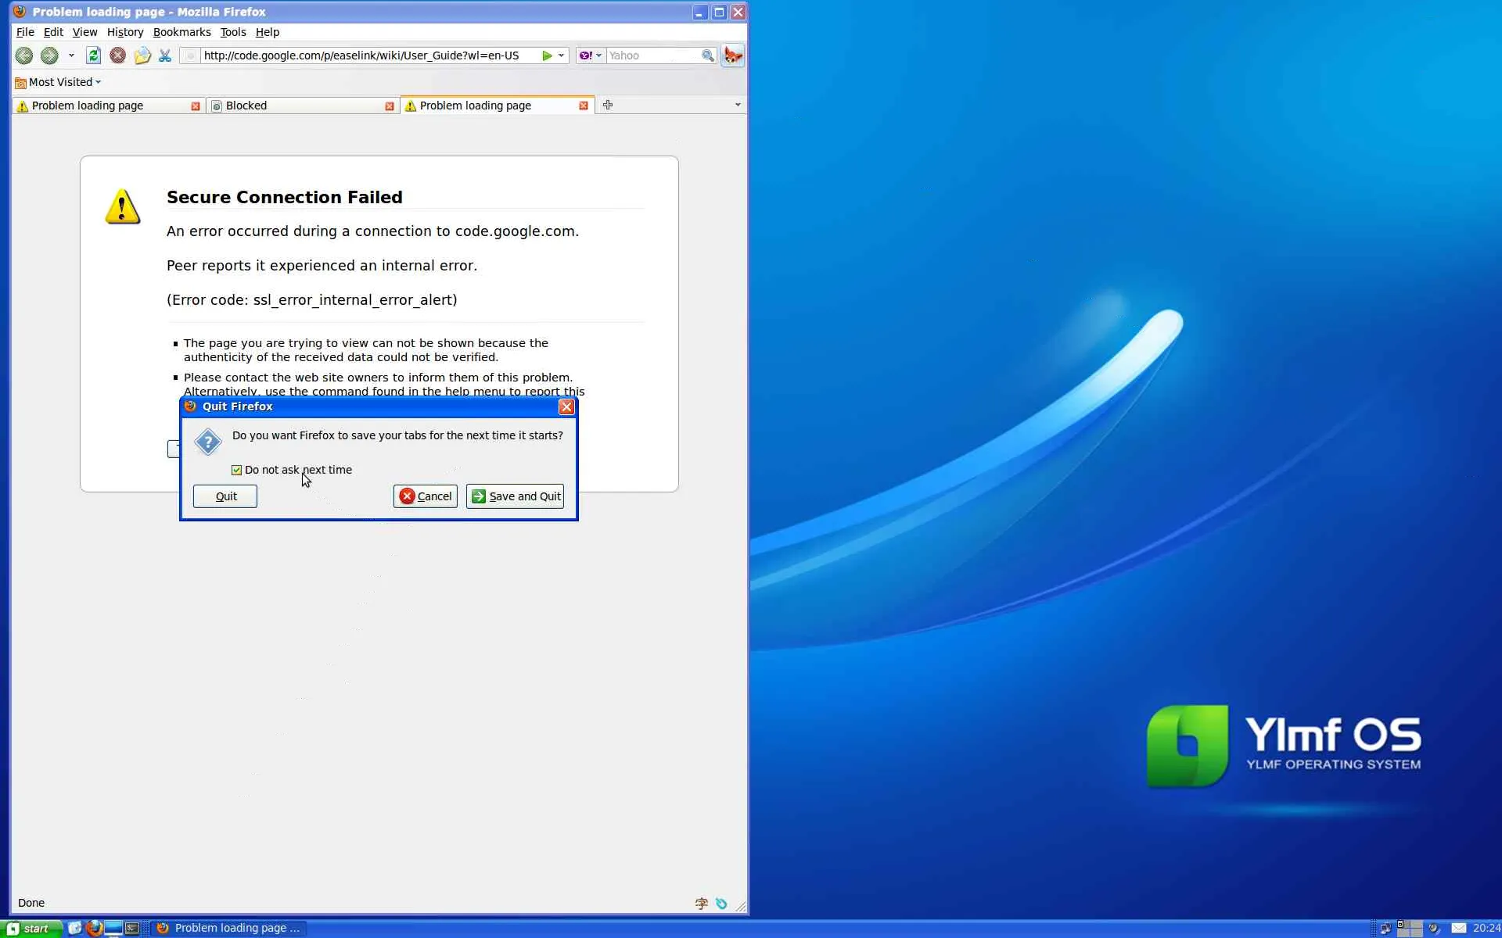
Task: Open the Yahoo search engine dropdown
Action: (x=591, y=55)
